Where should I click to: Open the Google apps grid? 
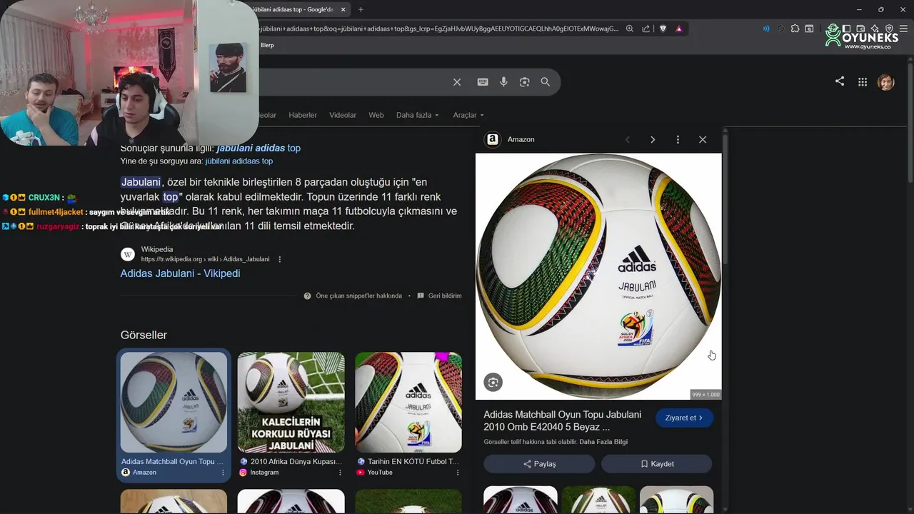pyautogui.click(x=863, y=82)
